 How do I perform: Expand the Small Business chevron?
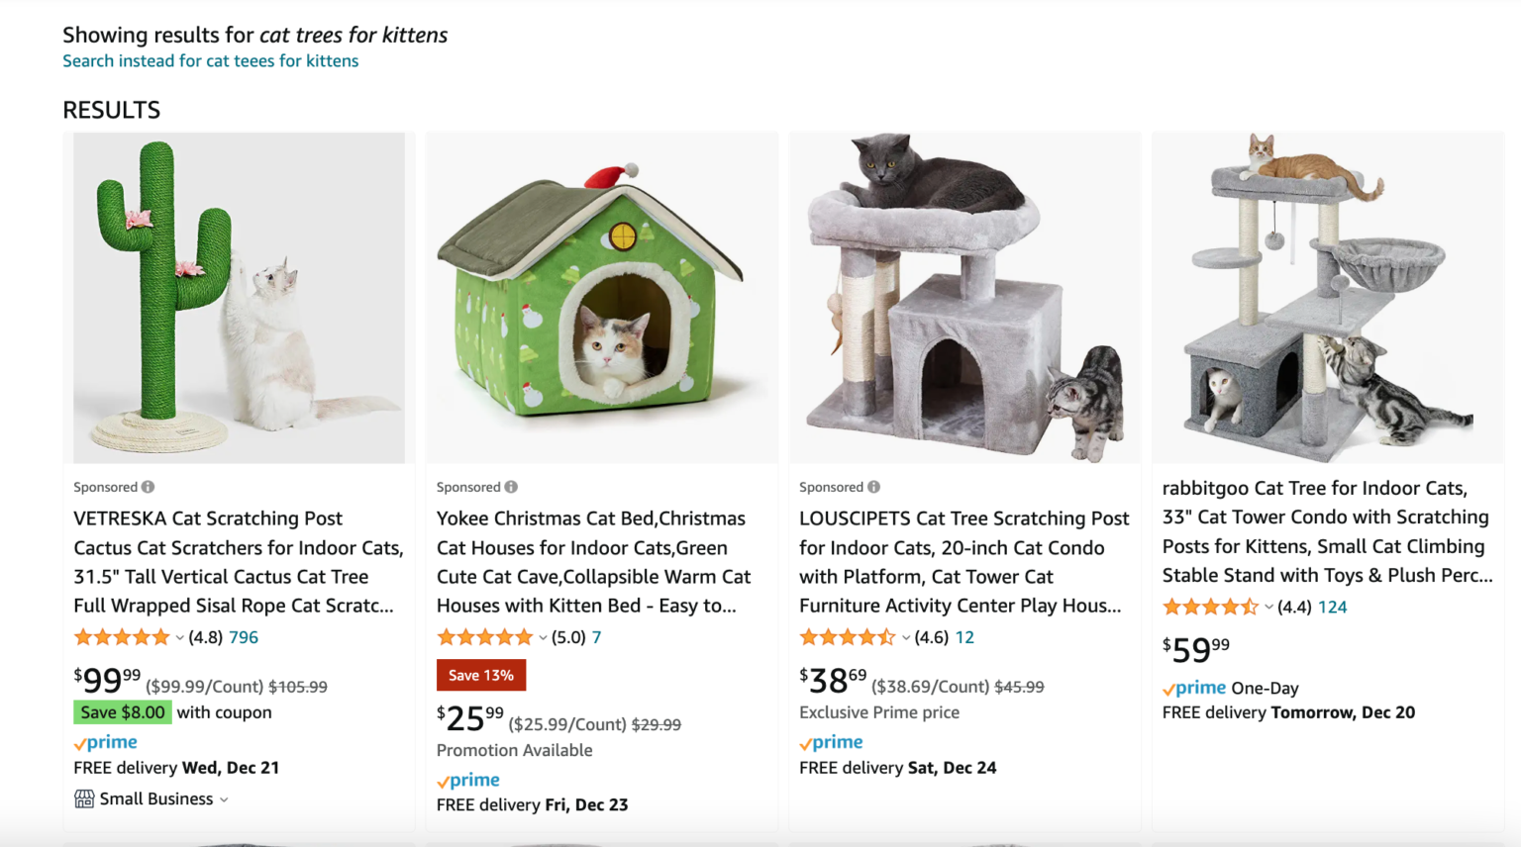point(223,800)
